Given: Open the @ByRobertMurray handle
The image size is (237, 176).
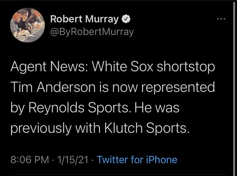Looking at the screenshot, I should 92,31.
